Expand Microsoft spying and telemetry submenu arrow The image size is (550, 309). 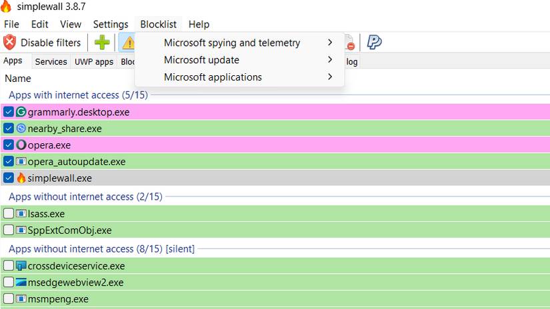[x=330, y=43]
